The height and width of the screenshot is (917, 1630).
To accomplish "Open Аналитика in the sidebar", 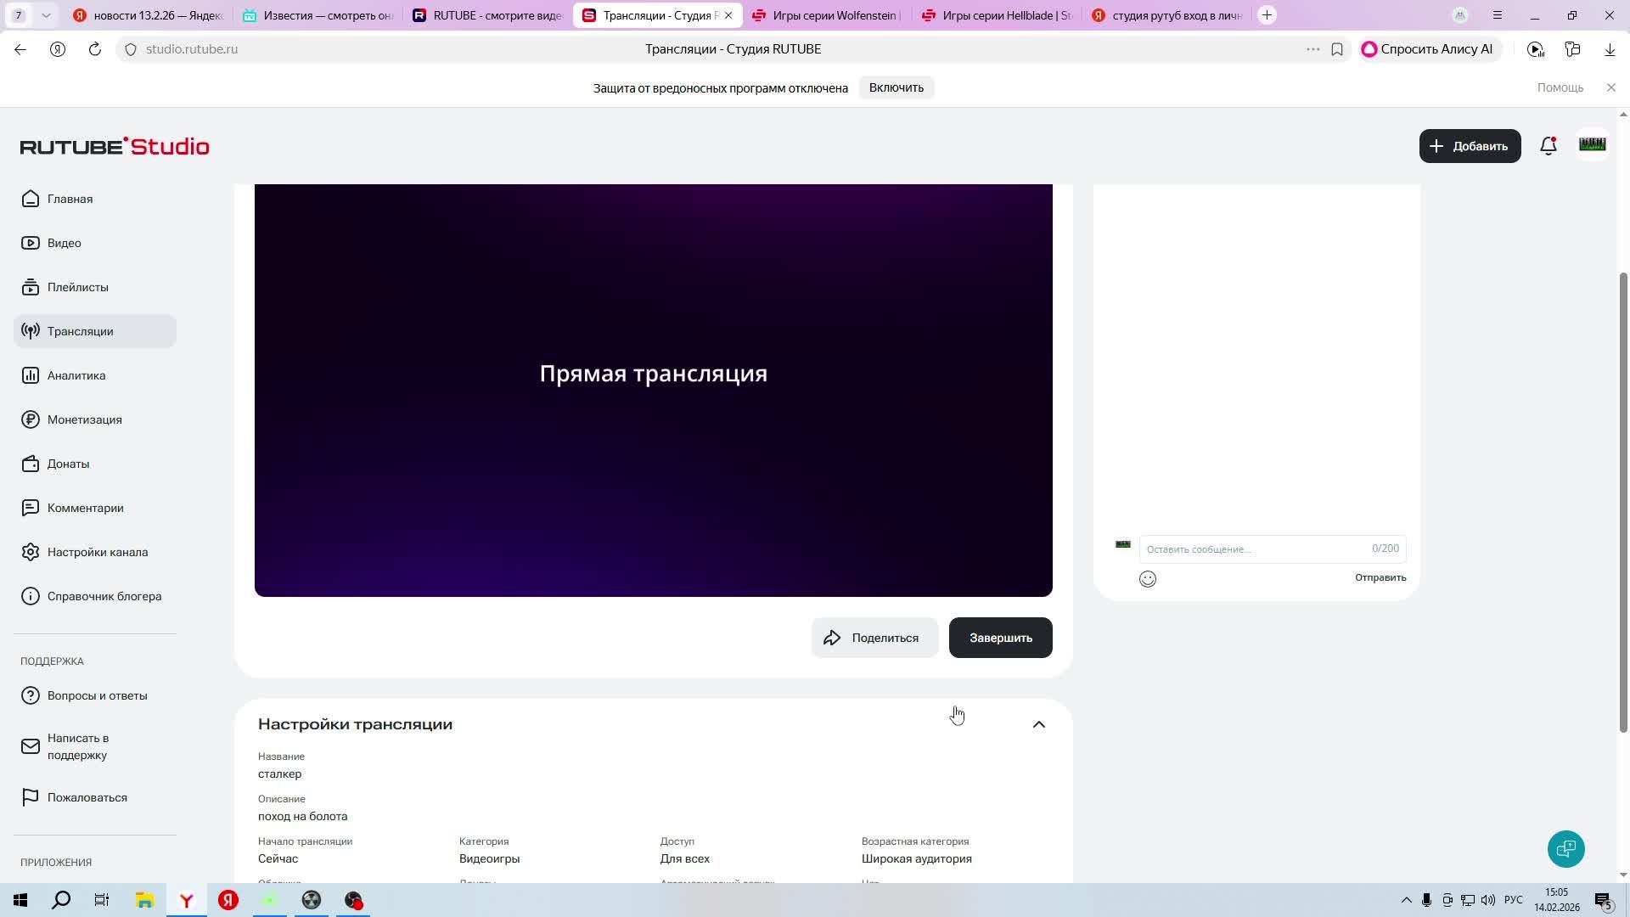I will (76, 375).
